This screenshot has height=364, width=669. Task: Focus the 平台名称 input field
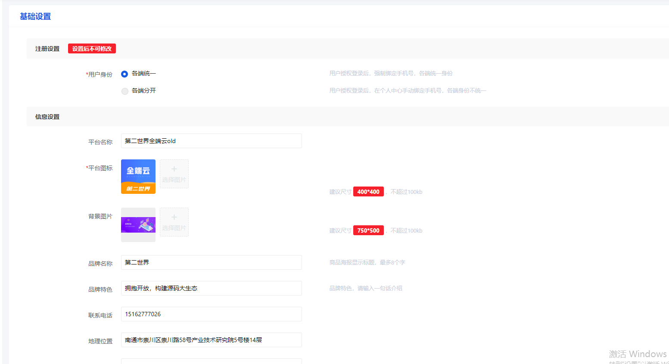[x=211, y=141]
